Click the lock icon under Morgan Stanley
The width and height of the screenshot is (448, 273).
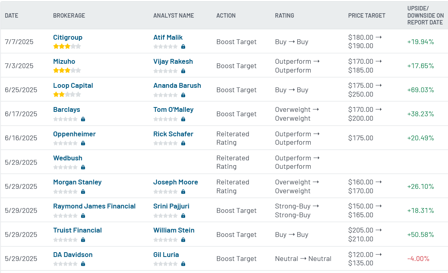coord(83,192)
